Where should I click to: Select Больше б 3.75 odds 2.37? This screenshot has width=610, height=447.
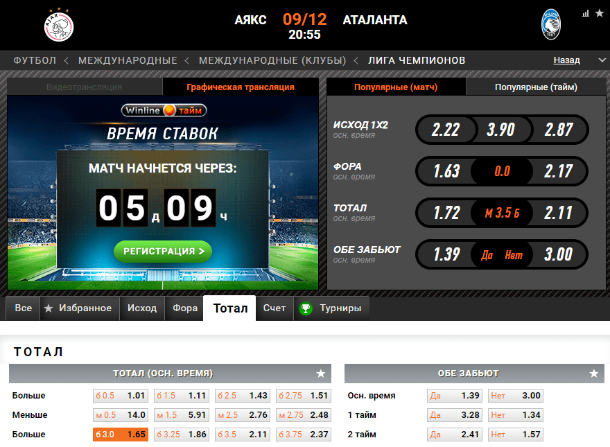click(x=304, y=435)
